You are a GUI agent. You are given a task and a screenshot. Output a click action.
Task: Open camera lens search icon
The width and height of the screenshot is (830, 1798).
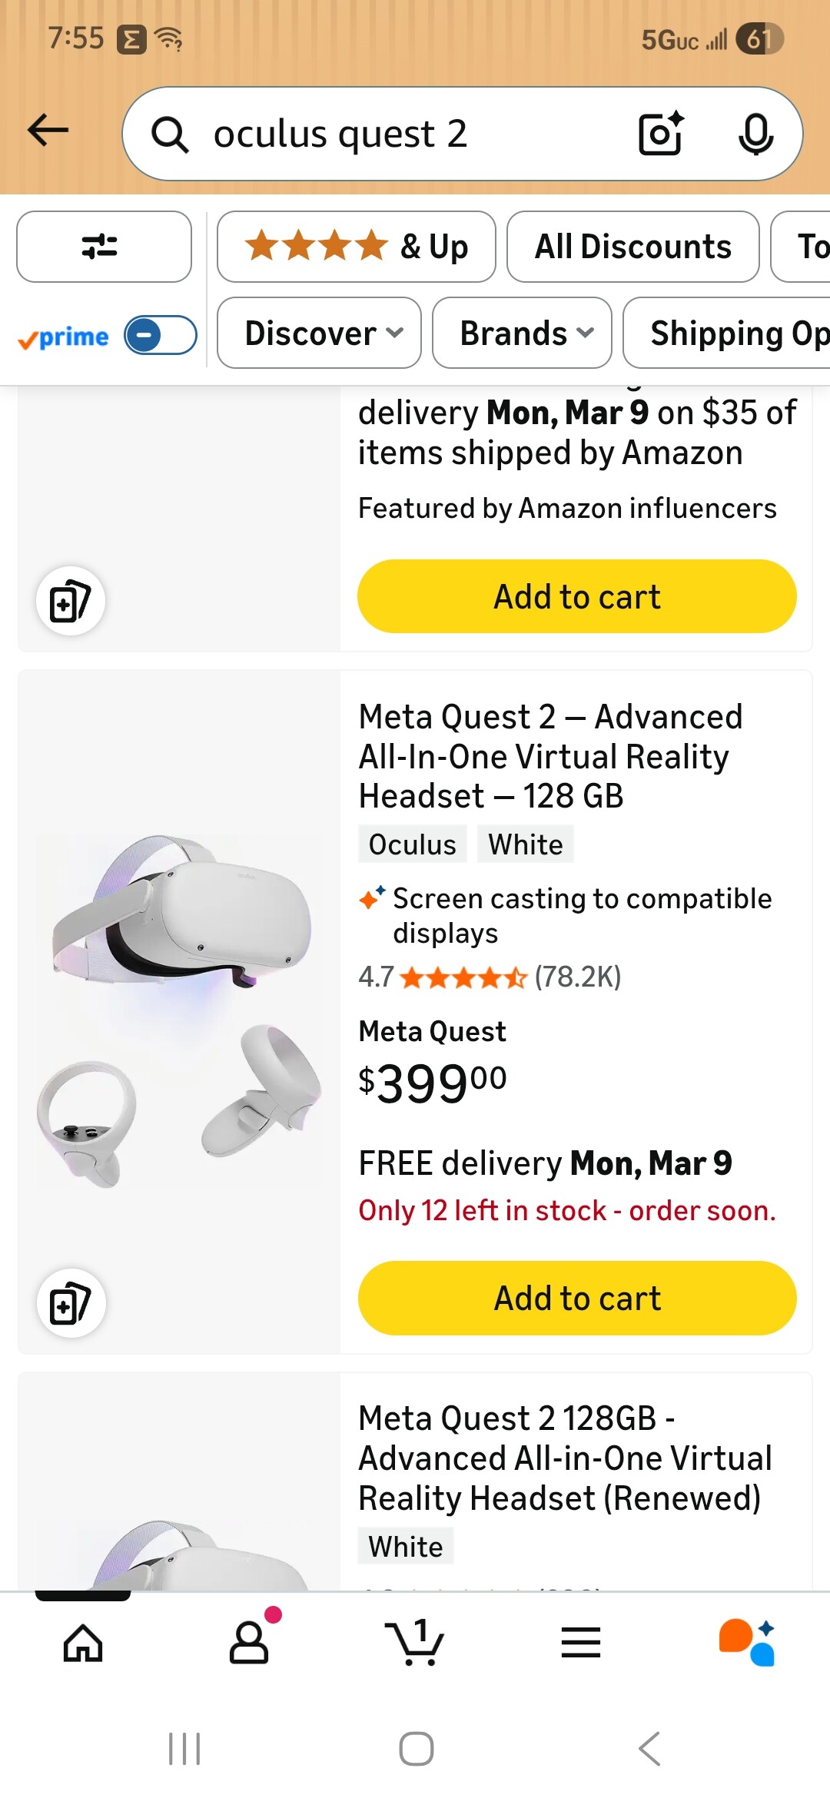660,134
